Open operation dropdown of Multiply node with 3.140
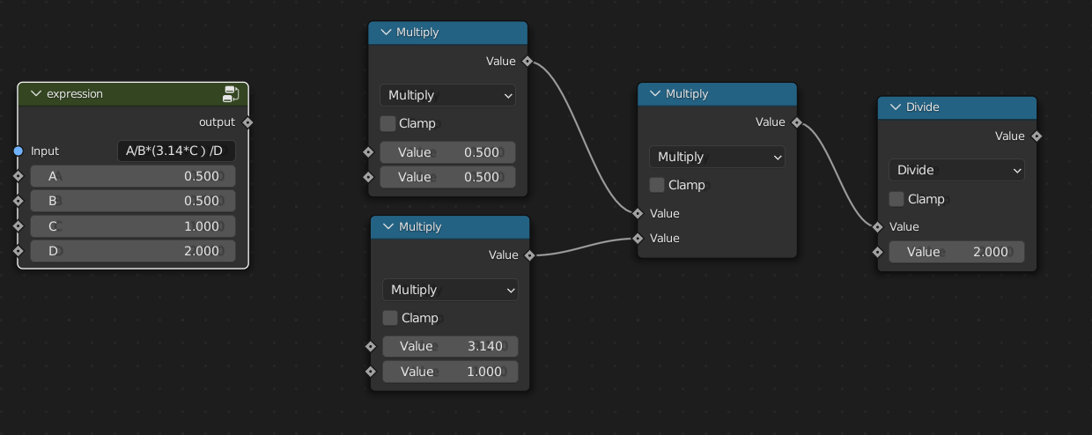The image size is (1092, 435). [x=450, y=290]
